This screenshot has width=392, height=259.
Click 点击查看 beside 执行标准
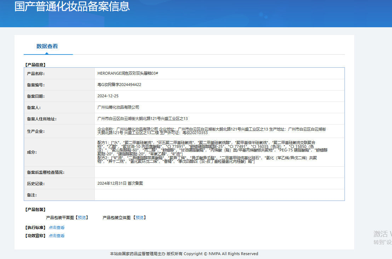[x=57, y=228]
